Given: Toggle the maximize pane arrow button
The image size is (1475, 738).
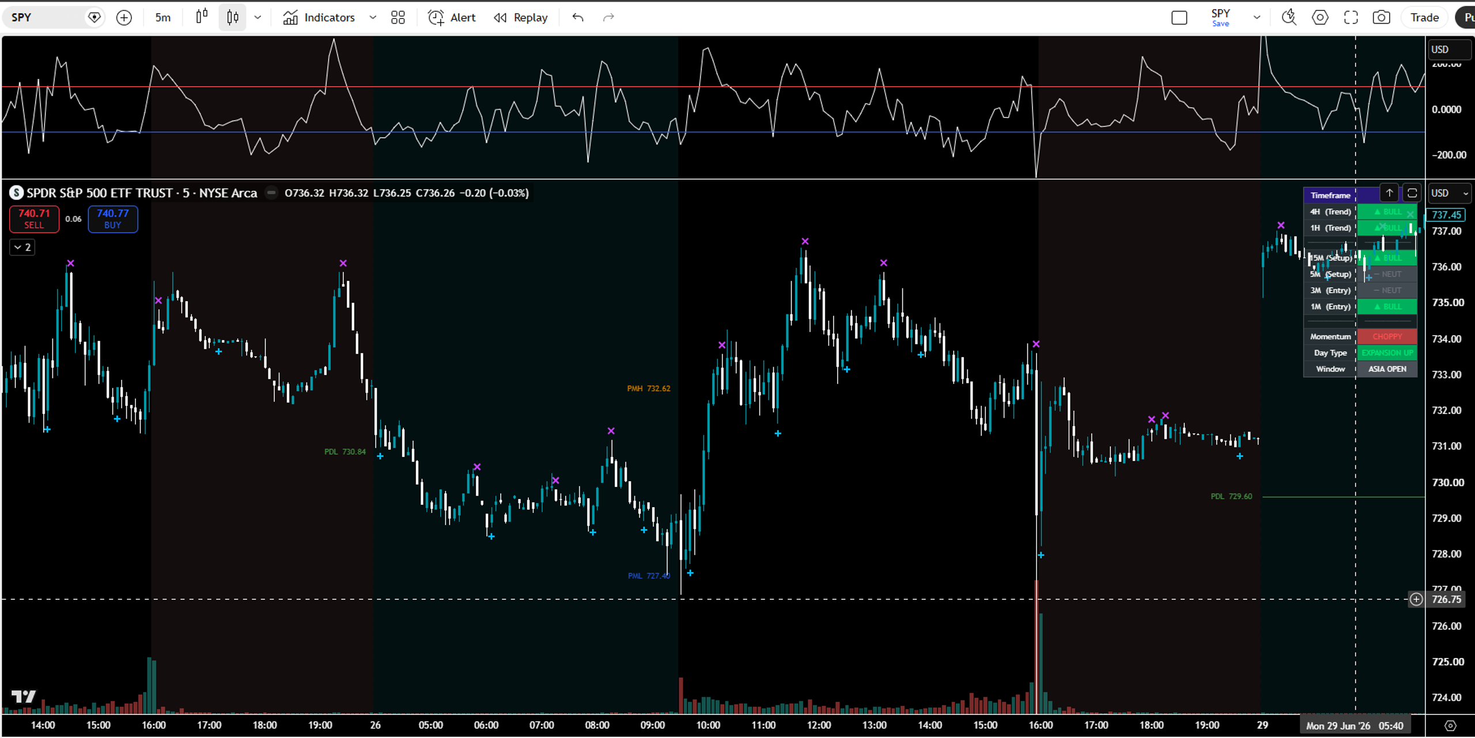Looking at the screenshot, I should click(x=1389, y=193).
